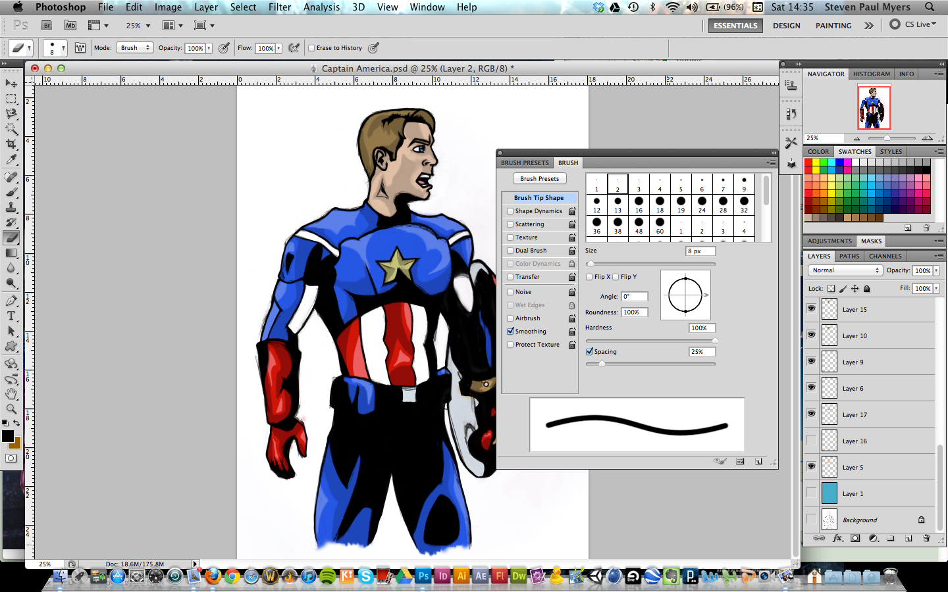948x592 pixels.
Task: Expand more workspaces chevron
Action: click(869, 26)
